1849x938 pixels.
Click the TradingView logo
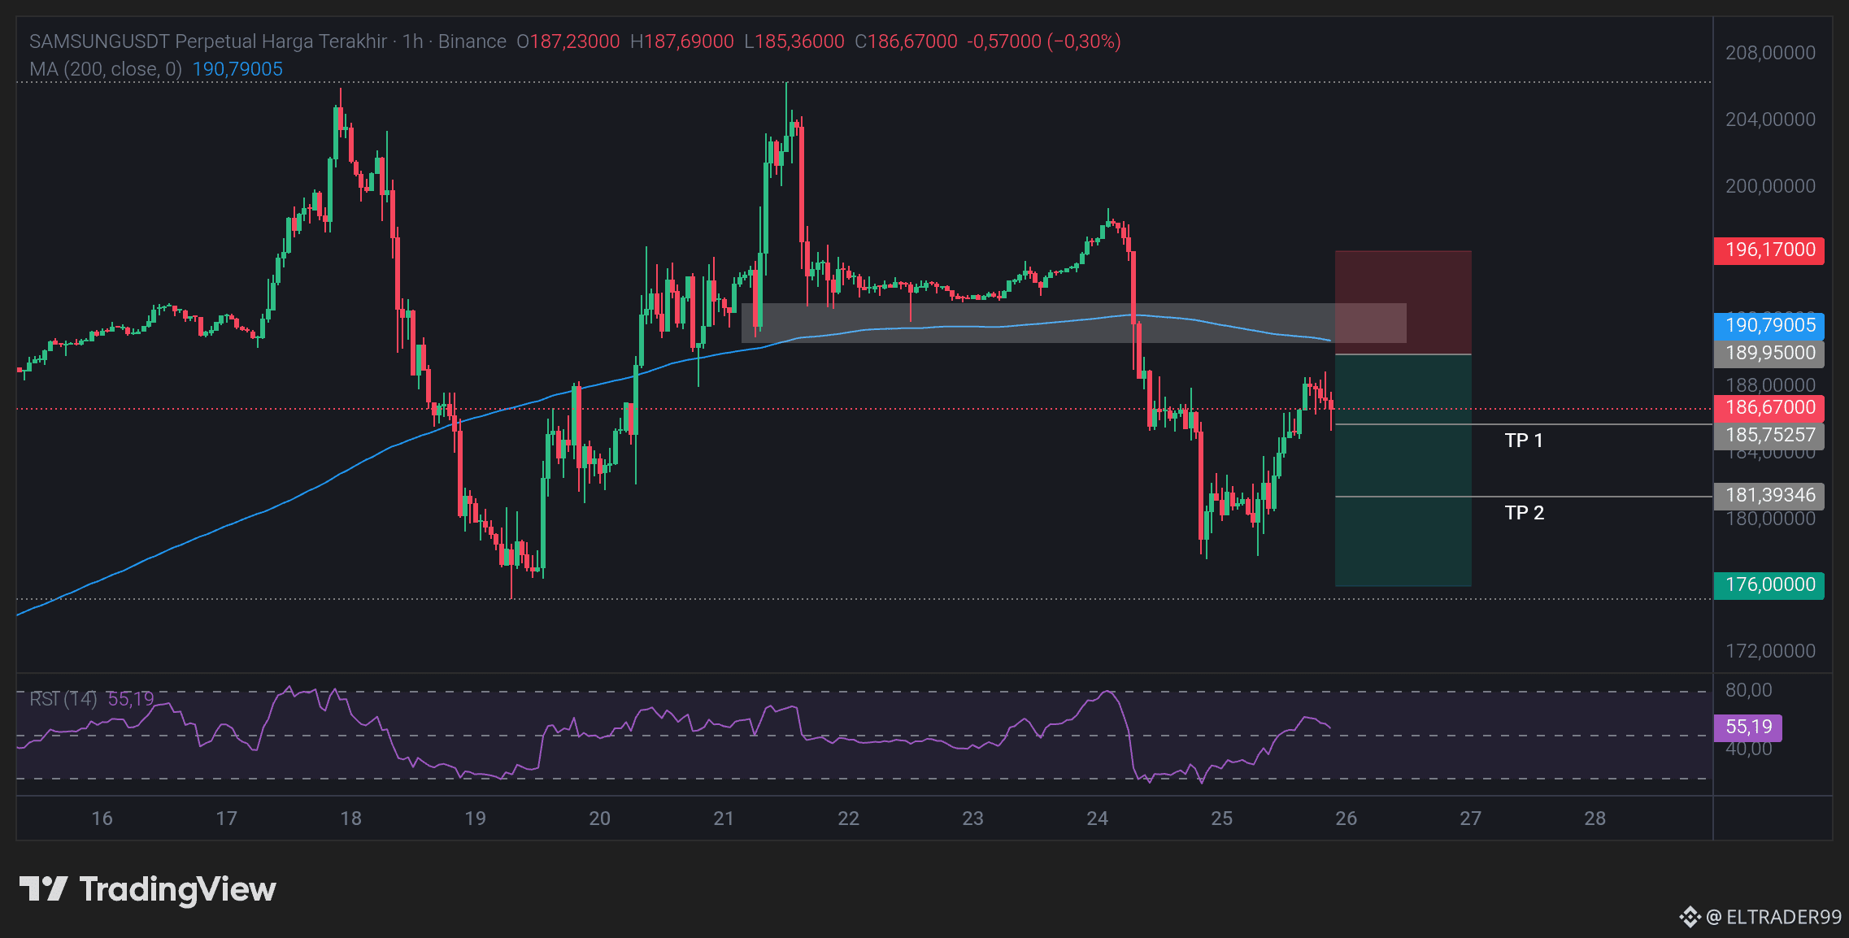(x=148, y=889)
